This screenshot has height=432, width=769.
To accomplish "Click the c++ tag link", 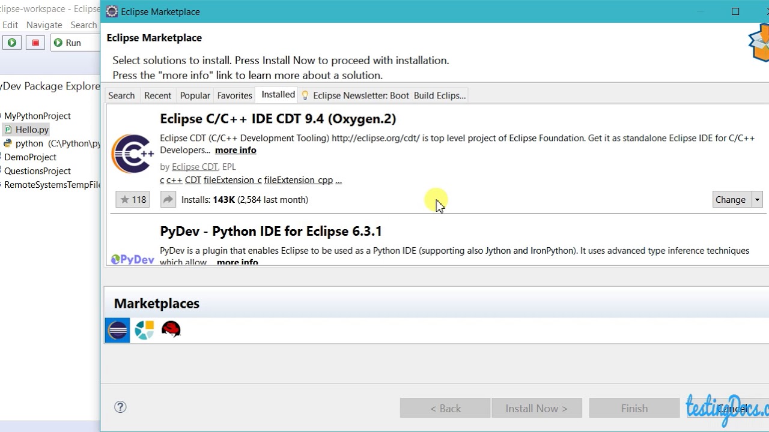I will click(x=174, y=180).
